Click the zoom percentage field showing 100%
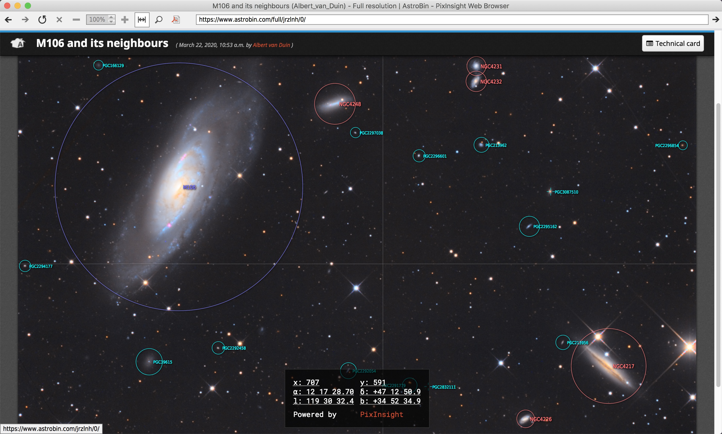 97,20
